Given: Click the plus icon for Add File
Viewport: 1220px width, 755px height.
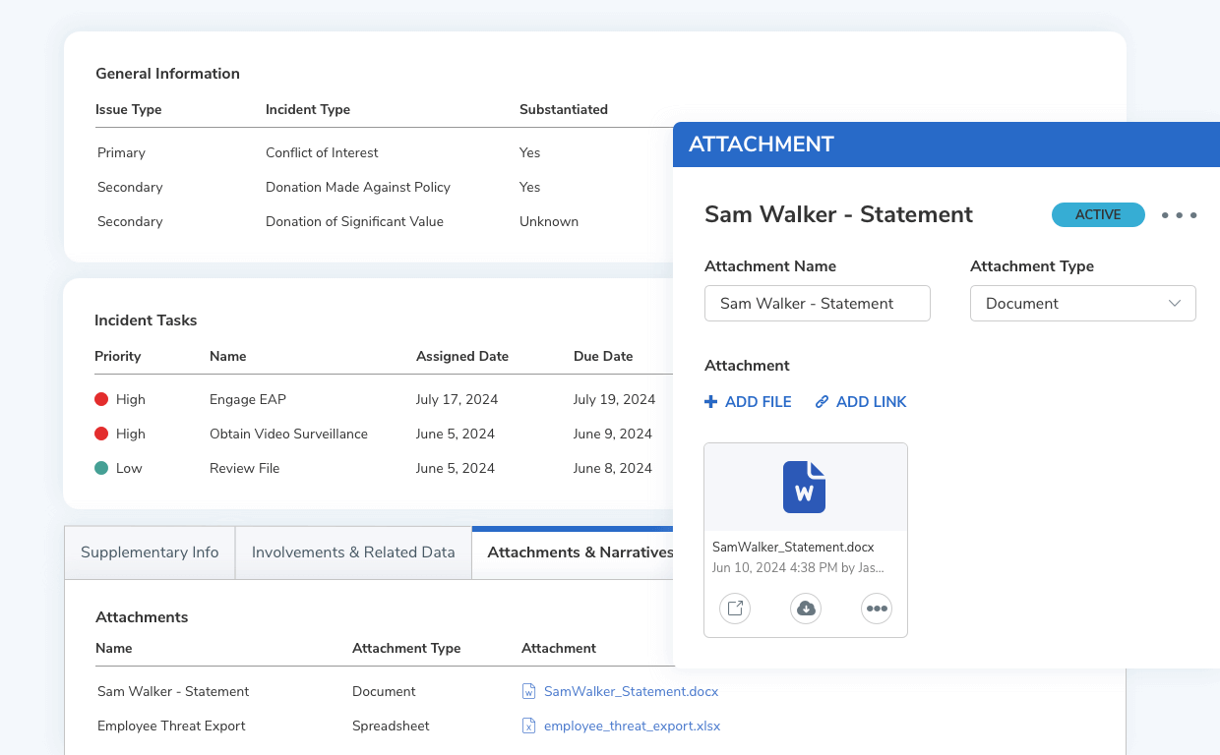Looking at the screenshot, I should point(711,402).
